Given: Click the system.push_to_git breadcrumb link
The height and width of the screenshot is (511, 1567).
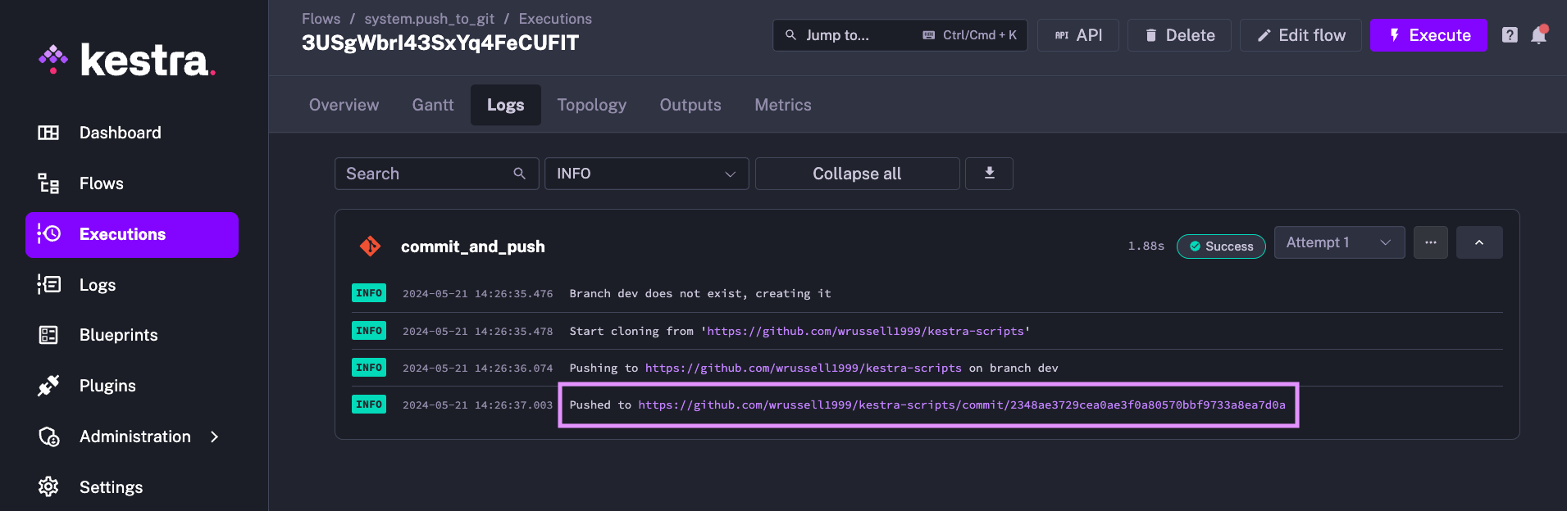Looking at the screenshot, I should click(x=429, y=19).
